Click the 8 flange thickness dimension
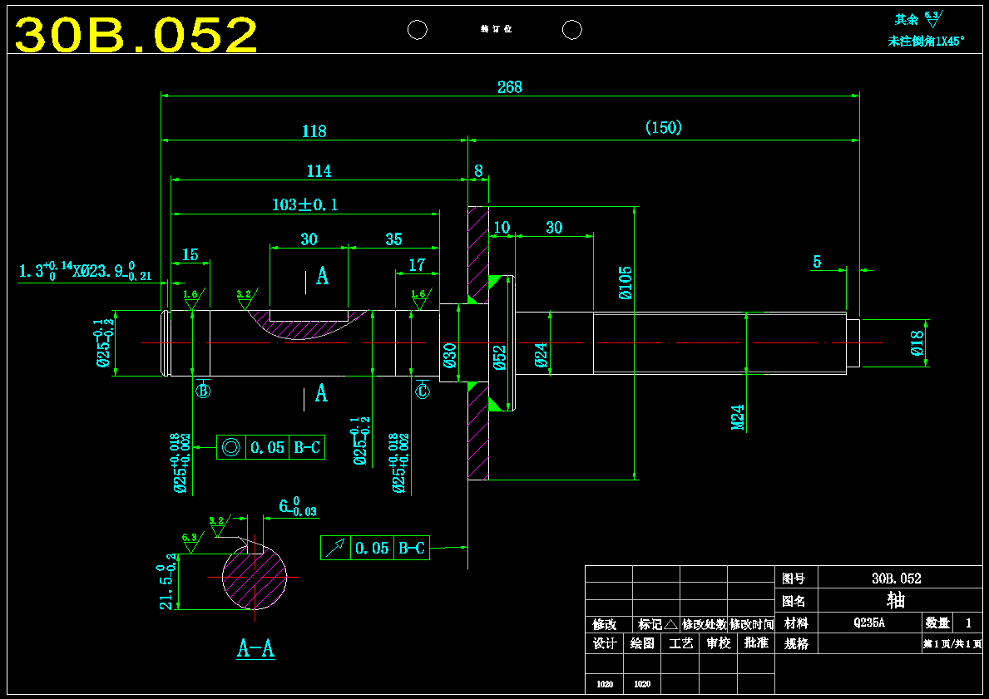The height and width of the screenshot is (699, 989). tap(479, 171)
